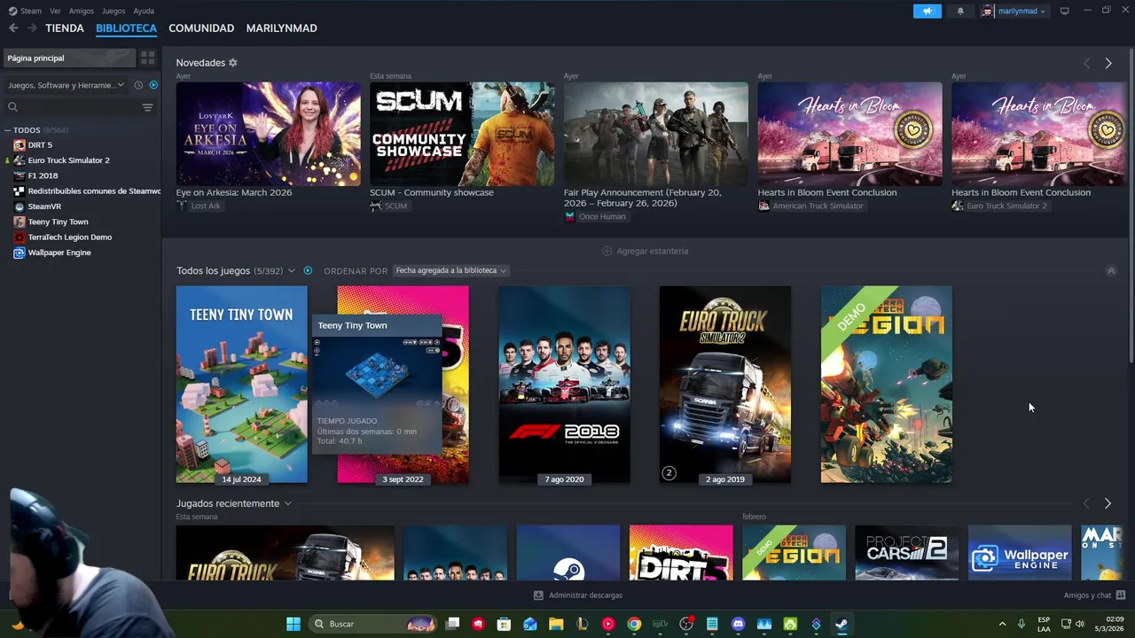Open Teeny Tiny Town cover in shelf
The width and height of the screenshot is (1135, 638).
point(241,385)
